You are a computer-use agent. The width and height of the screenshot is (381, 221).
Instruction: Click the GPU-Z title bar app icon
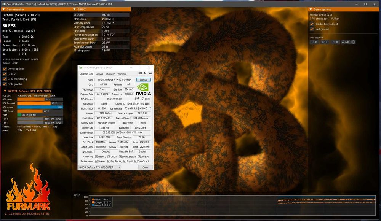[x=81, y=68]
